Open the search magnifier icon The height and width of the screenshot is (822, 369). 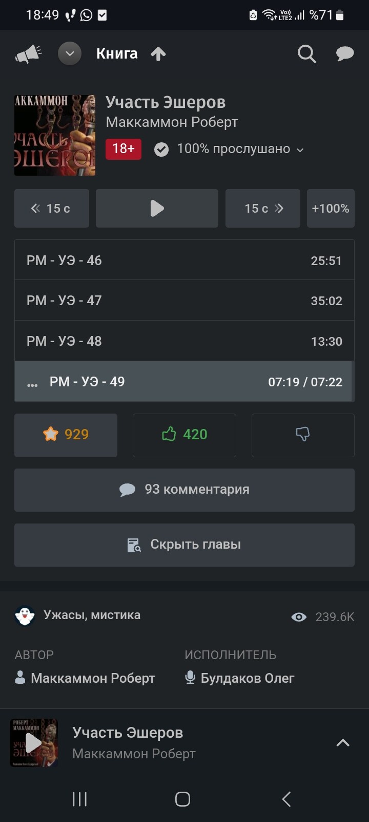306,53
